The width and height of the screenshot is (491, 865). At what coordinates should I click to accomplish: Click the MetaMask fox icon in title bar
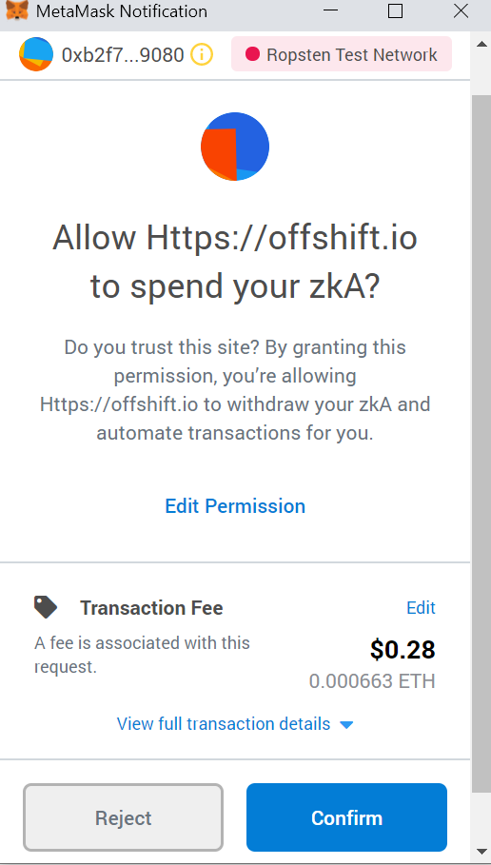click(18, 10)
